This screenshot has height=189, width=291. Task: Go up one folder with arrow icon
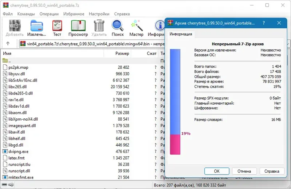point(8,44)
